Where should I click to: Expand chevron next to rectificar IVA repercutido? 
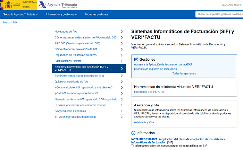122,99
